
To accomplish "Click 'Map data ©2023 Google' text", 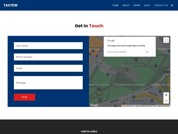I will pos(143,106).
